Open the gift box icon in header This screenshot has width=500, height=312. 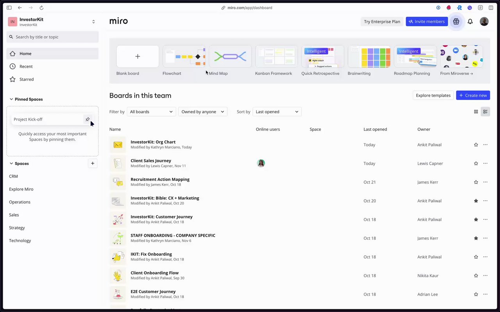(456, 21)
